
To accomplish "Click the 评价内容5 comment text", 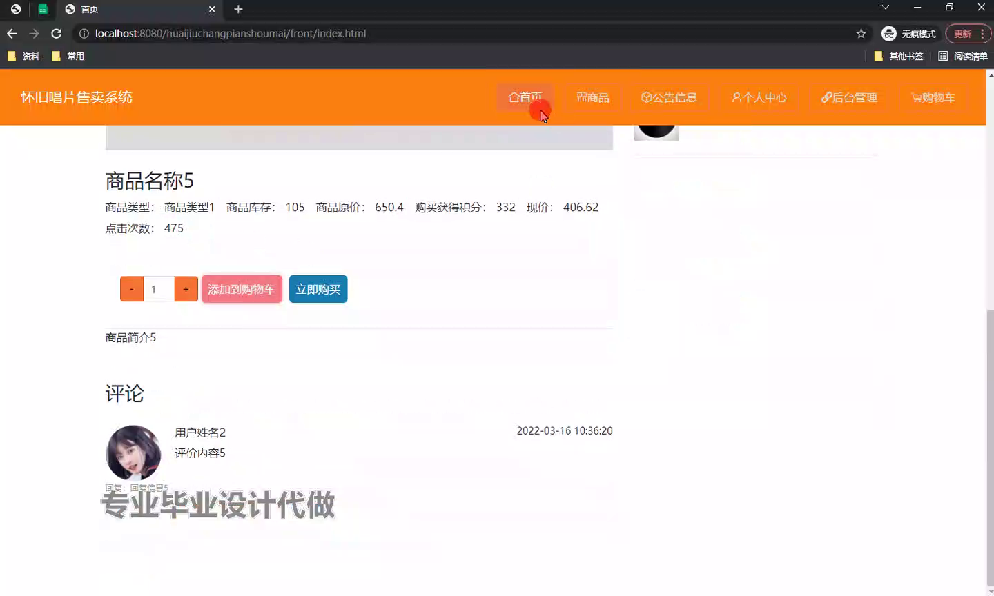I will tap(200, 453).
